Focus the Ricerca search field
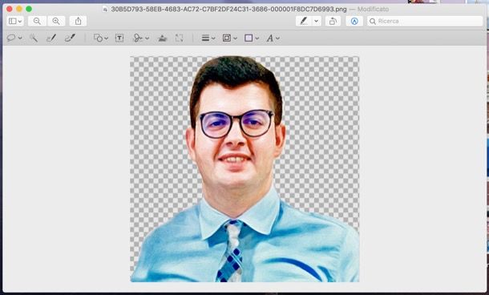The width and height of the screenshot is (489, 295). coord(425,21)
